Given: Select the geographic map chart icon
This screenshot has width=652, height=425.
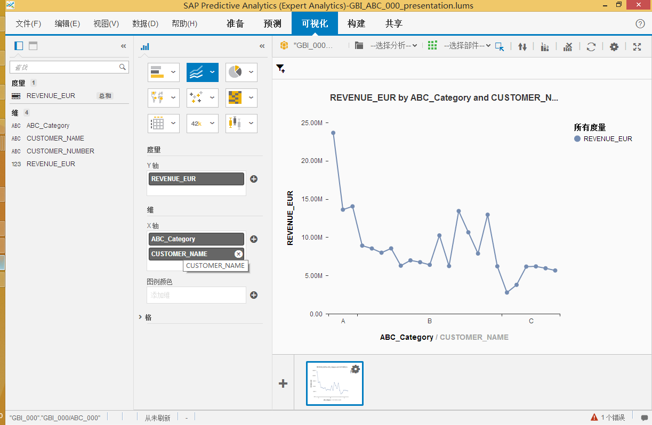Looking at the screenshot, I should point(157,97).
